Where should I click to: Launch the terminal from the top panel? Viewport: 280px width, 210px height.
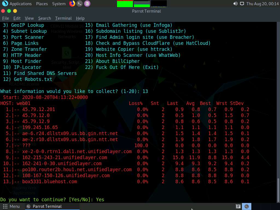coord(80,3)
